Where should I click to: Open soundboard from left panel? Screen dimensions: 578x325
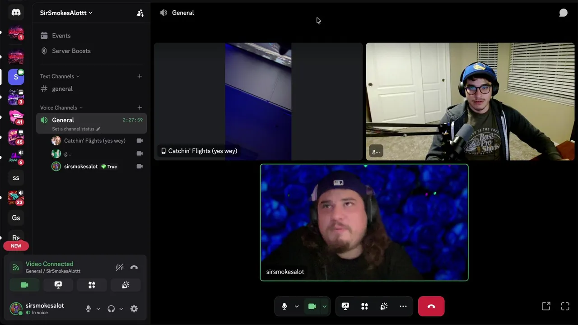(x=126, y=285)
